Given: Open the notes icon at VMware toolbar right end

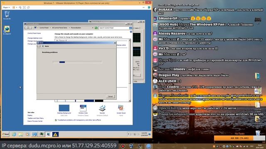Looking at the screenshot, I should [149, 7].
